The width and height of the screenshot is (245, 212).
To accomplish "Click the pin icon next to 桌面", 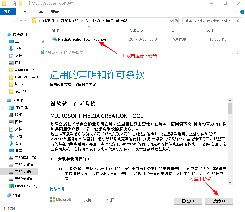I will coord(43,42).
